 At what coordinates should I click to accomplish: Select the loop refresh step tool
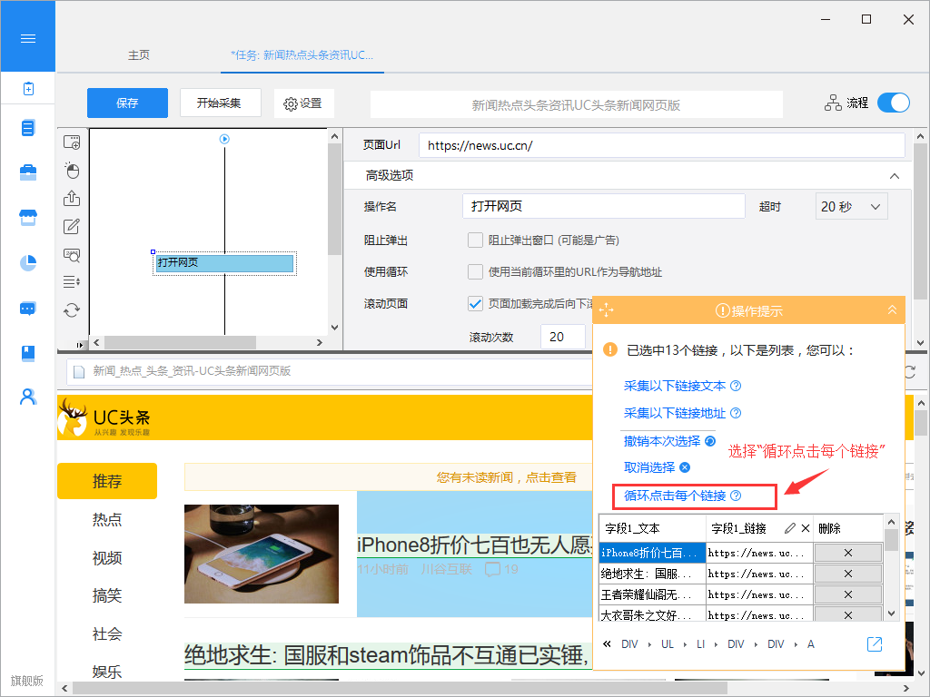pyautogui.click(x=72, y=309)
